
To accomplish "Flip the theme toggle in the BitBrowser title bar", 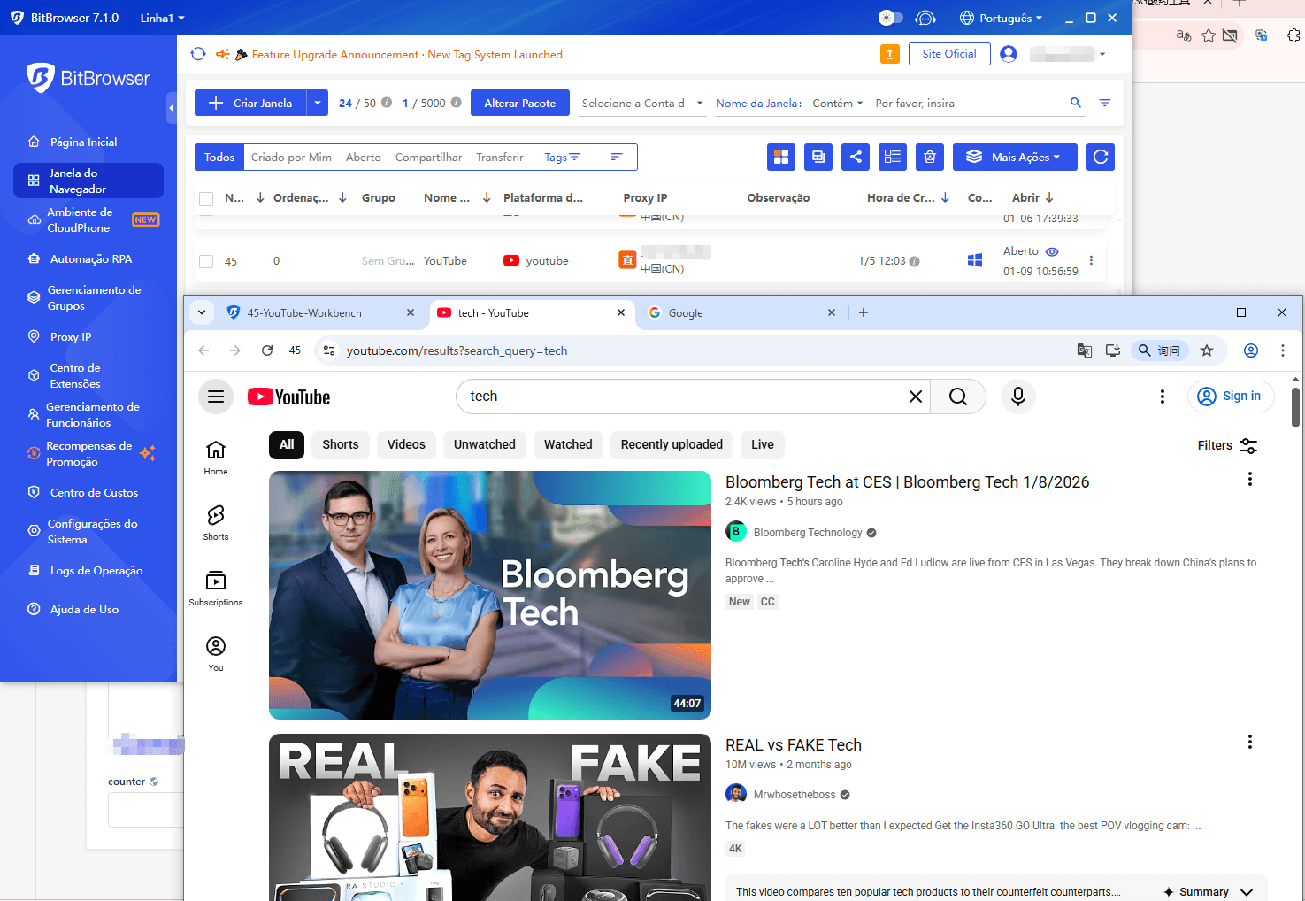I will point(890,17).
